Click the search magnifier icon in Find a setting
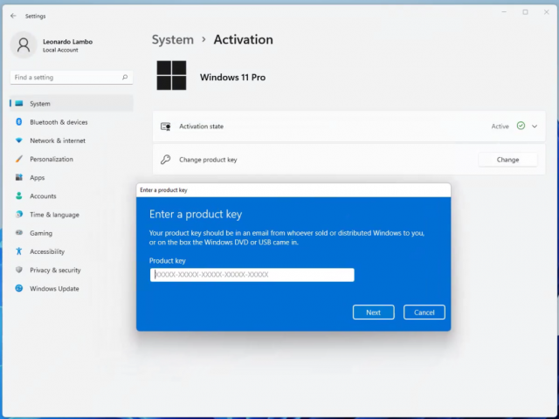Viewport: 559px width, 419px height. [125, 78]
